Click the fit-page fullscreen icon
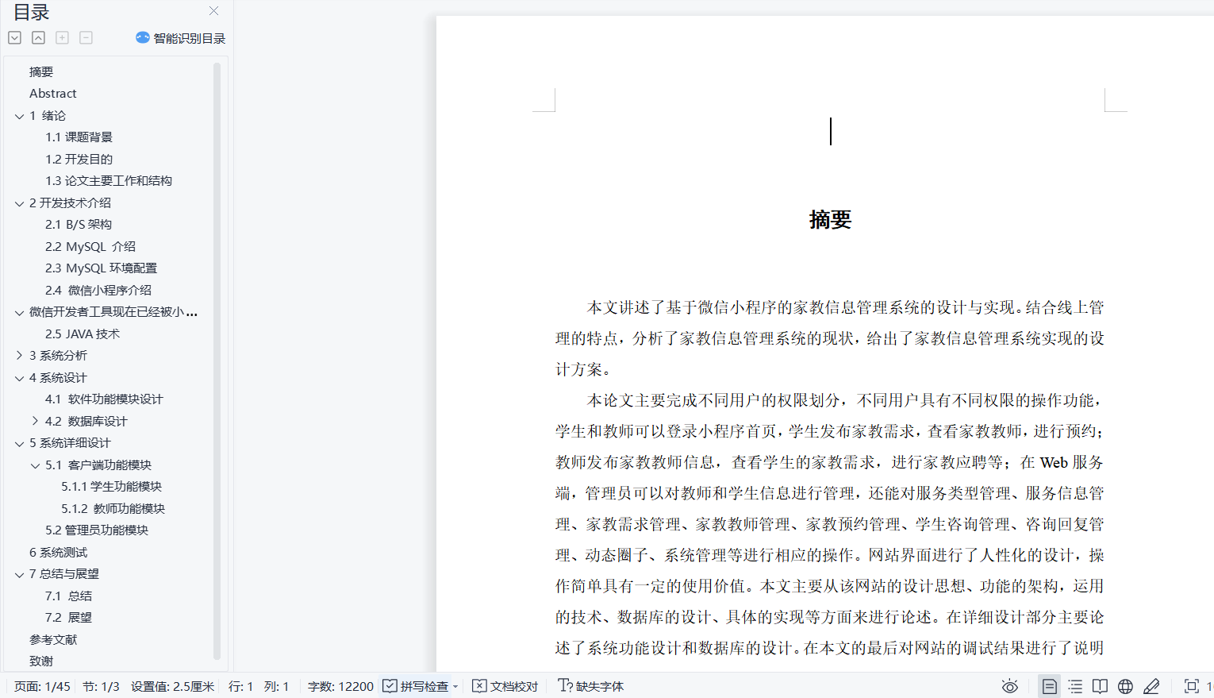This screenshot has width=1214, height=698. click(1191, 686)
